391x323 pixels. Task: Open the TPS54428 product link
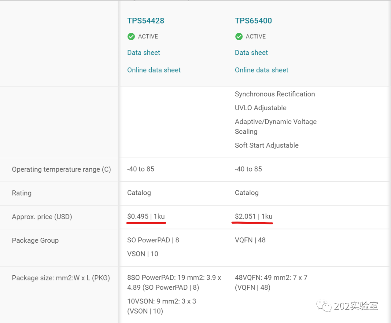(146, 21)
